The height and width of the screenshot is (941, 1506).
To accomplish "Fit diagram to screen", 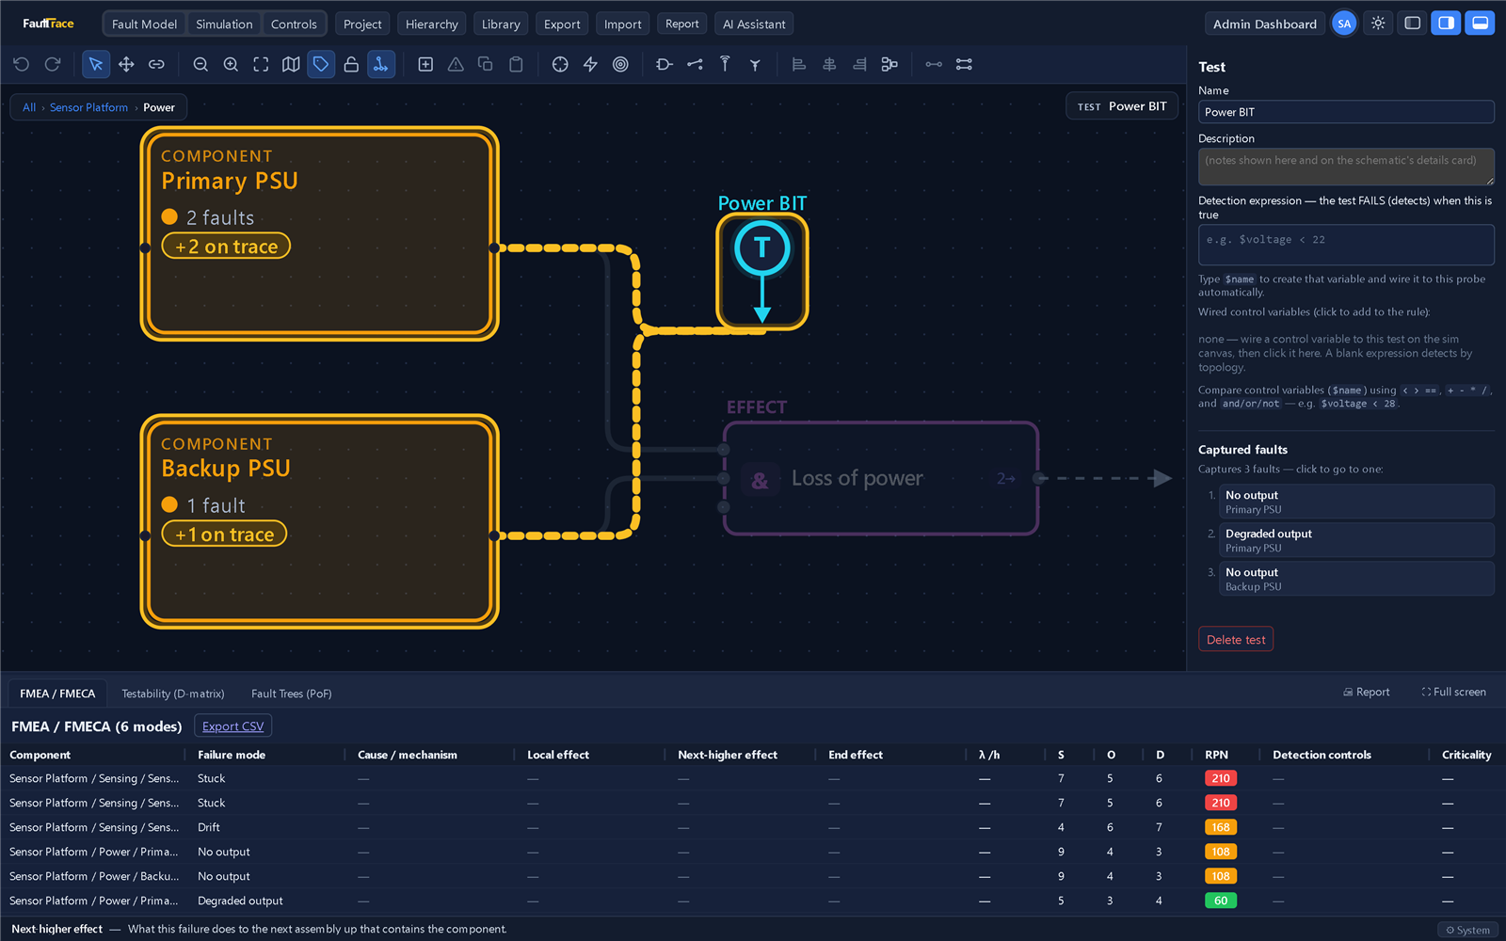I will (261, 64).
